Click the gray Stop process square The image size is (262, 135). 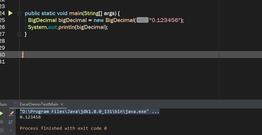point(1,122)
